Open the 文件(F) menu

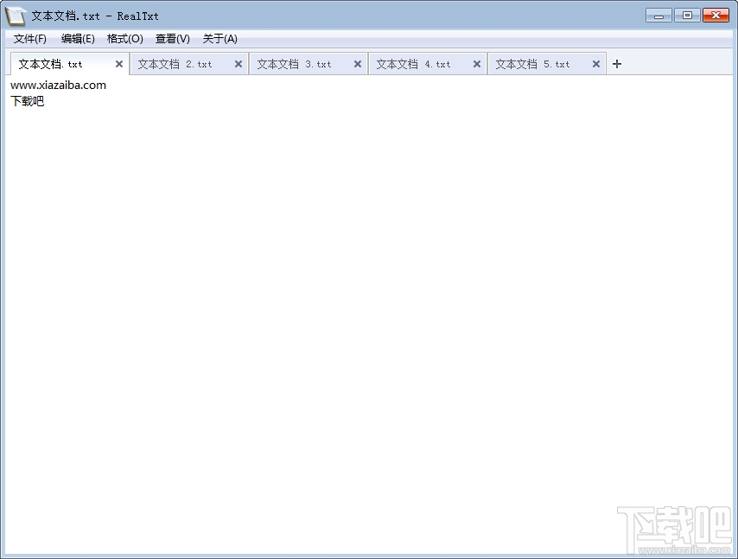point(30,39)
